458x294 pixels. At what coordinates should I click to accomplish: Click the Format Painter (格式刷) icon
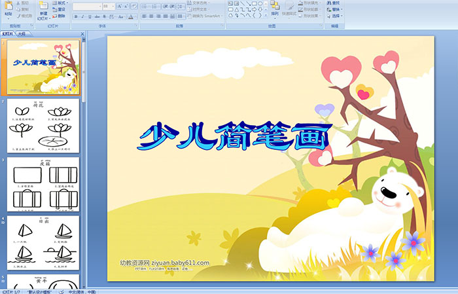25,16
